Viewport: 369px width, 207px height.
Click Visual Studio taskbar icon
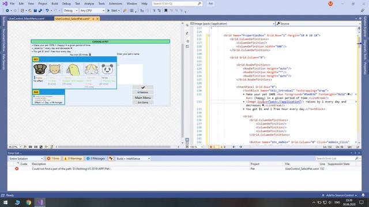coord(40,202)
